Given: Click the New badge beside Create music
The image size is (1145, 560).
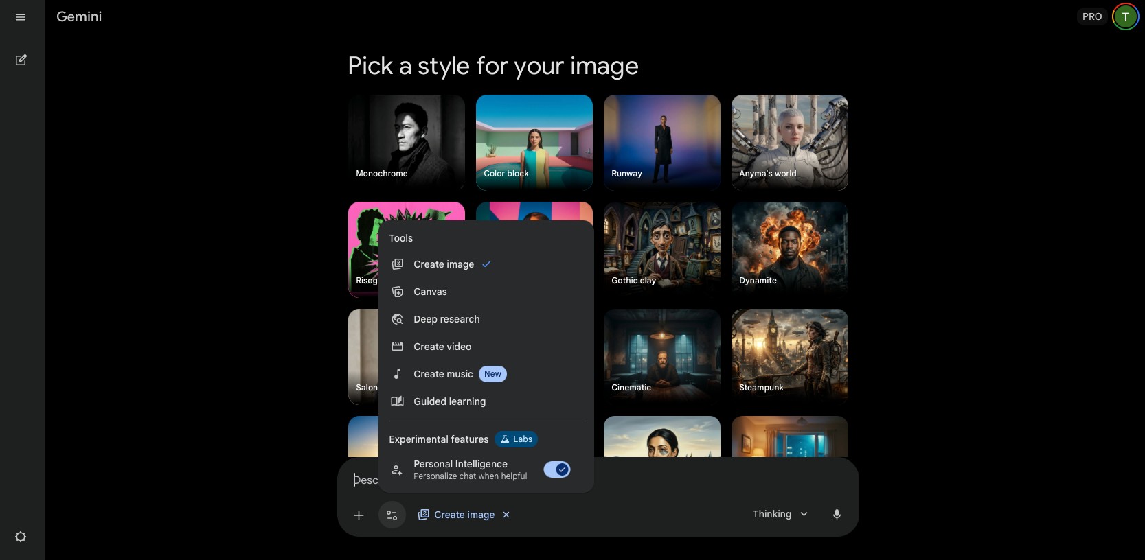Looking at the screenshot, I should coord(492,374).
